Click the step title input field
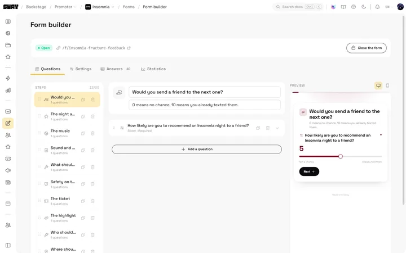406x253 pixels. 205,92
